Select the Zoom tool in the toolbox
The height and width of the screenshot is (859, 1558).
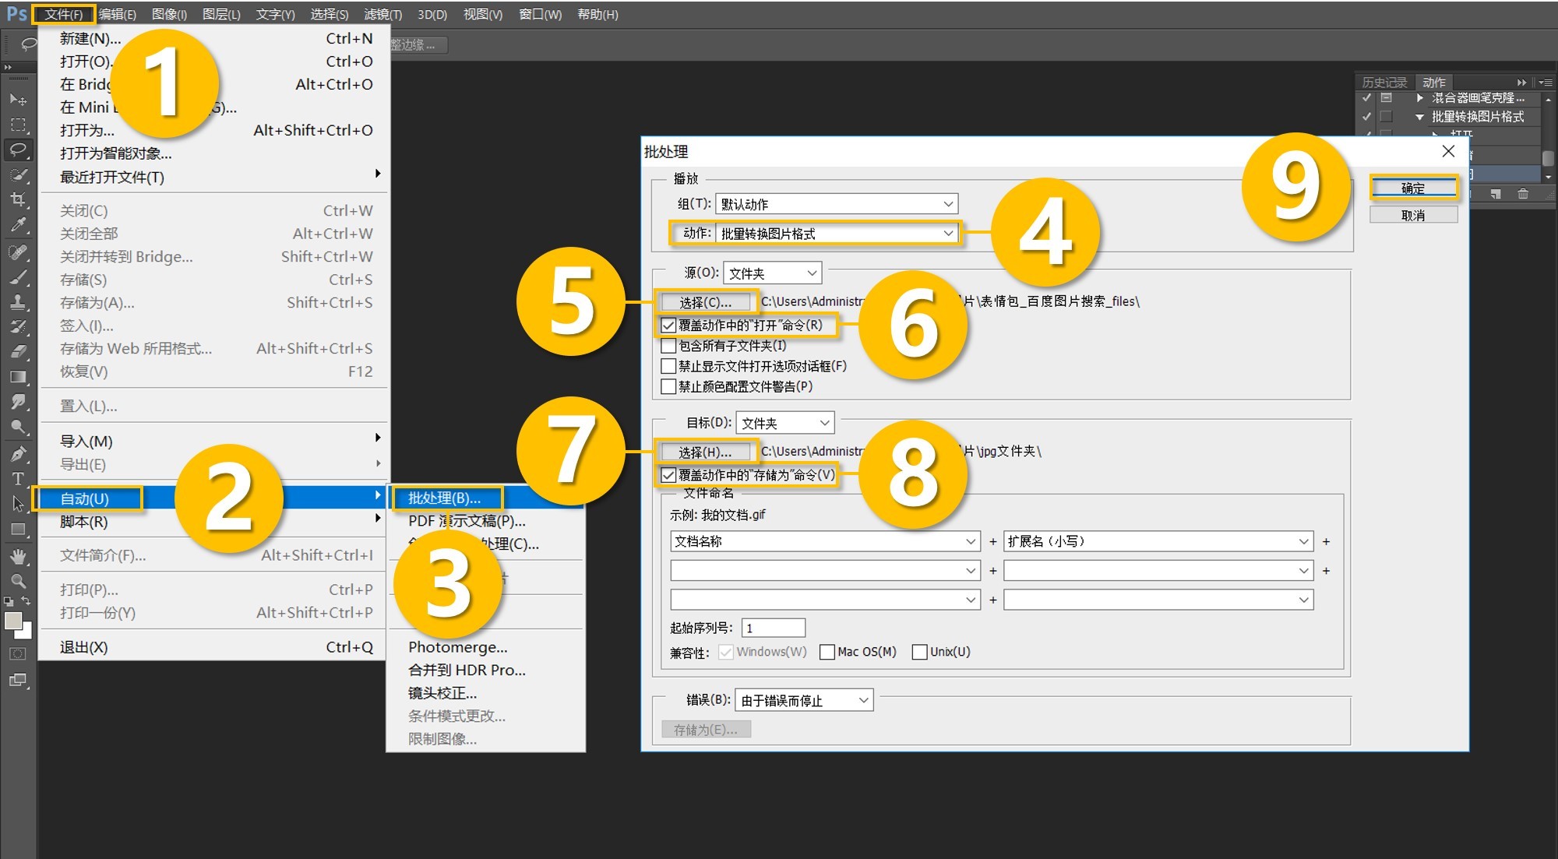tap(18, 581)
